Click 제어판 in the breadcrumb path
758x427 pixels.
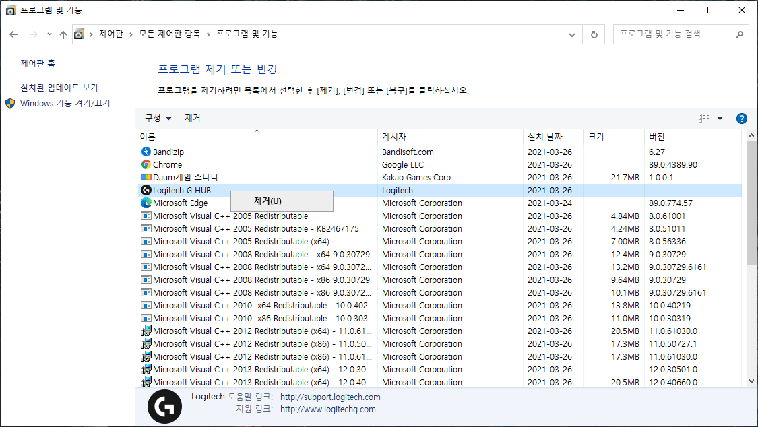click(x=111, y=34)
